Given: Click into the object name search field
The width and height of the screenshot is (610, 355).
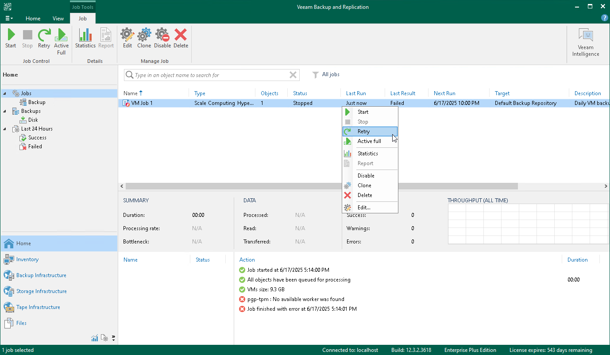Looking at the screenshot, I should click(211, 75).
